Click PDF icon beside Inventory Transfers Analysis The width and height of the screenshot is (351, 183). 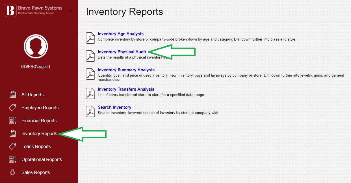click(90, 93)
